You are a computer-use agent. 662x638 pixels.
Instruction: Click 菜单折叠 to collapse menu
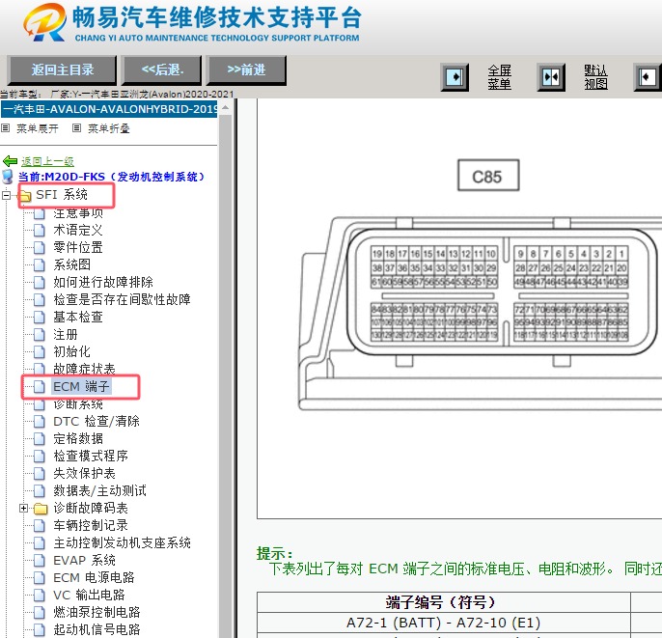(108, 128)
